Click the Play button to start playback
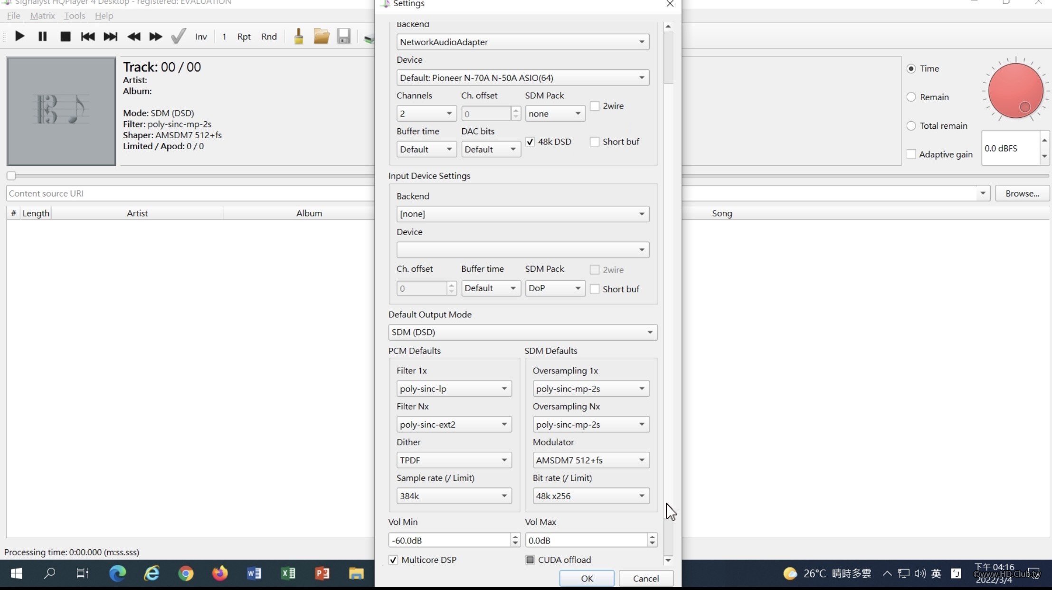The image size is (1052, 590). pos(20,36)
